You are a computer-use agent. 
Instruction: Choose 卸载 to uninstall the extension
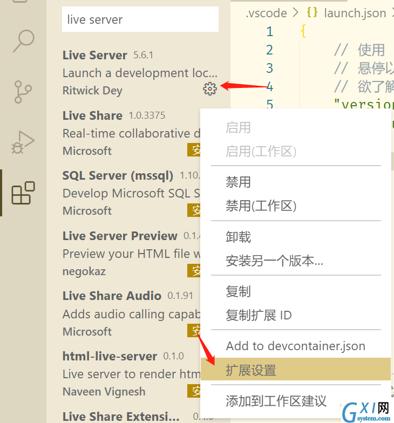[x=296, y=237]
